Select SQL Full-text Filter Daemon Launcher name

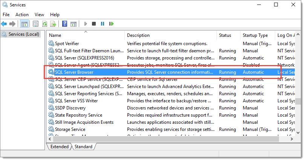pos(89,51)
